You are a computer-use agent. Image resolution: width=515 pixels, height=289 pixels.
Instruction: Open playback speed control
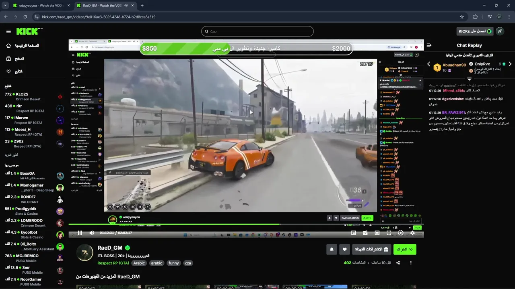401,233
